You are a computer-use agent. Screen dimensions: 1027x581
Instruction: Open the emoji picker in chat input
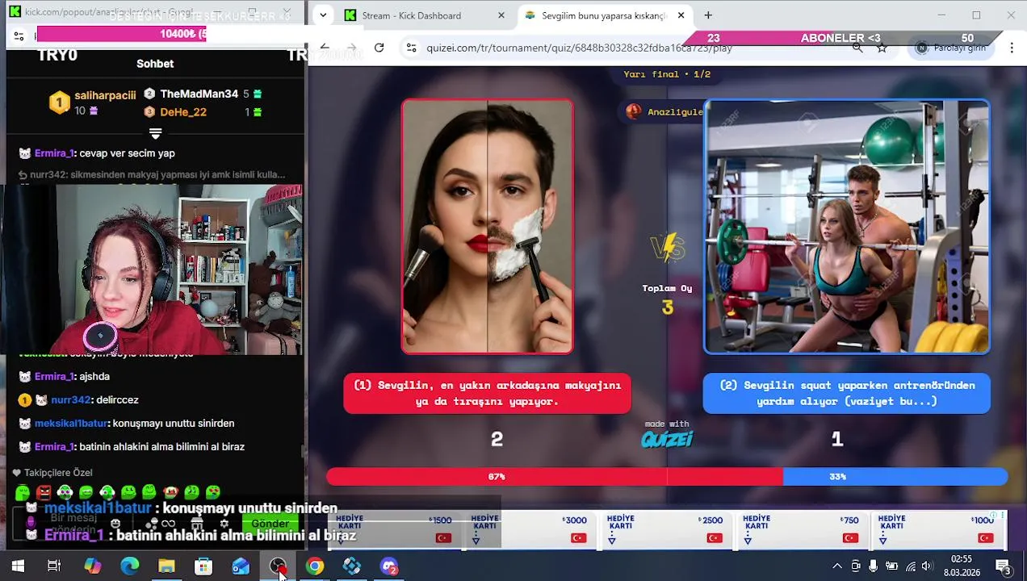click(x=115, y=524)
